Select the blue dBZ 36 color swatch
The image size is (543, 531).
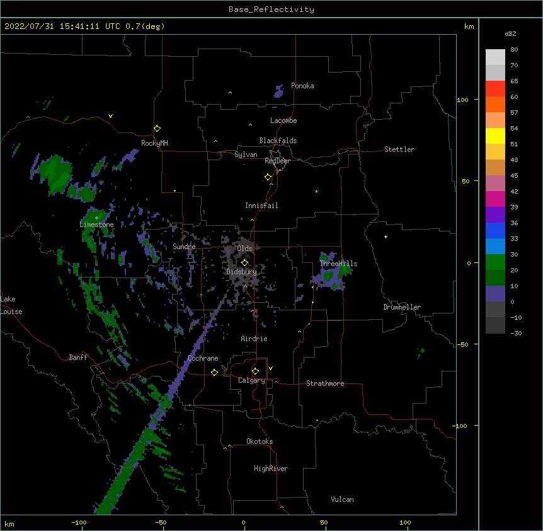[495, 230]
